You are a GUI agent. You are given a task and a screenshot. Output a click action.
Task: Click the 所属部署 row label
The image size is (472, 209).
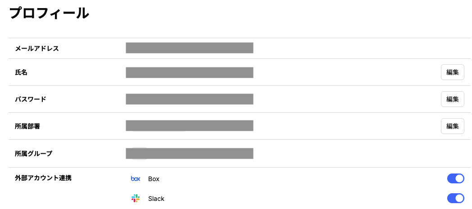[x=27, y=126]
